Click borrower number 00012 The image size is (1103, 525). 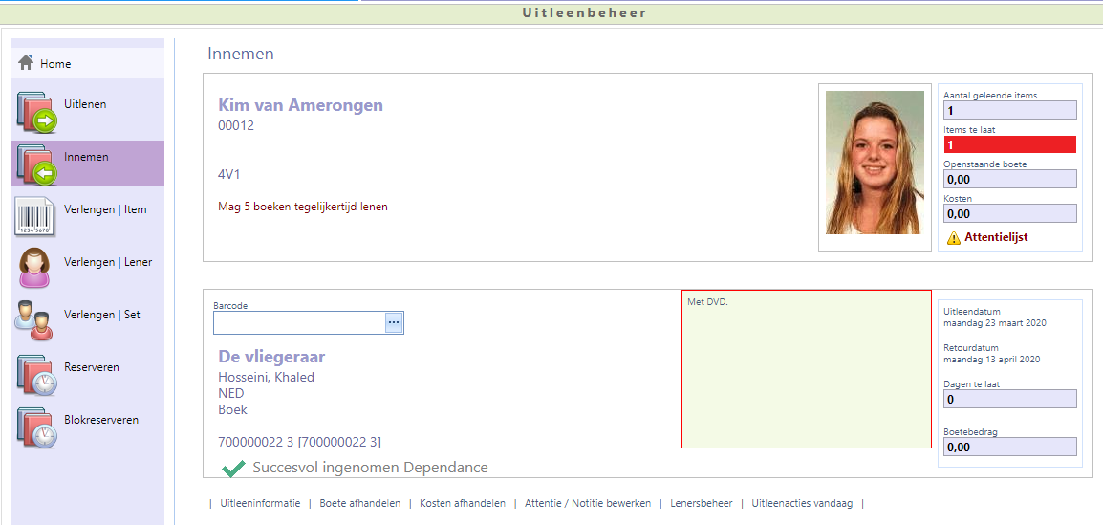coord(236,126)
